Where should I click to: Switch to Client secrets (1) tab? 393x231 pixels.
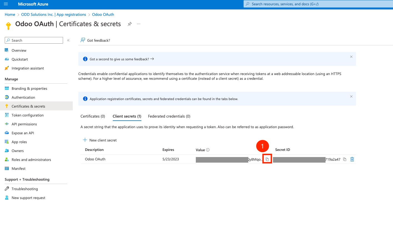pyautogui.click(x=127, y=116)
